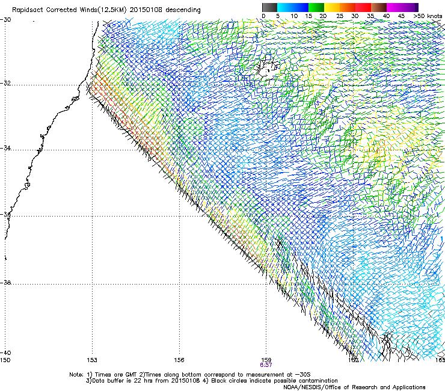Click the '35' legend tick label
Viewport: 445px width, 391px height.
click(370, 16)
